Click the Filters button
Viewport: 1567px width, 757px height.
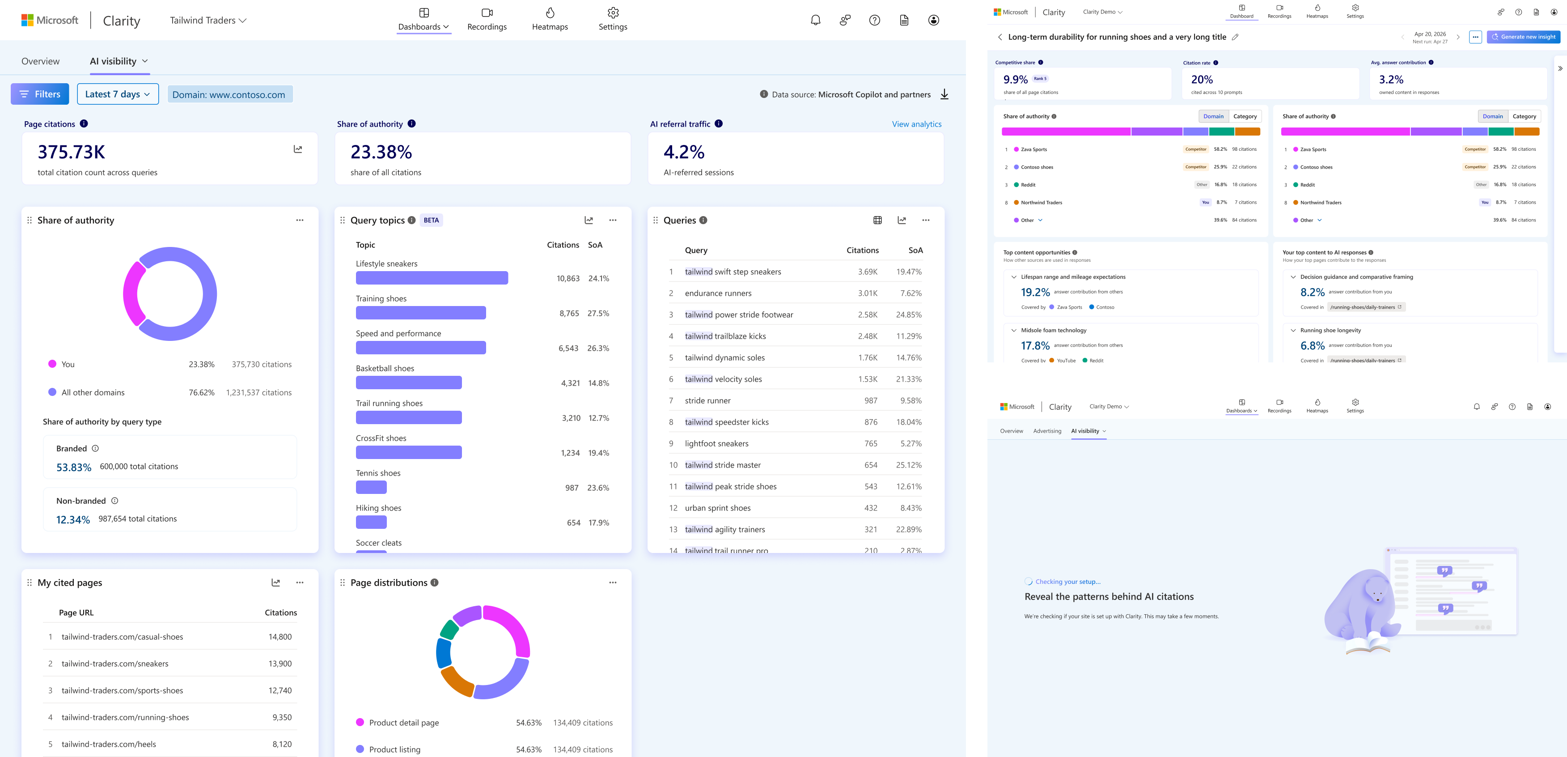pos(39,94)
